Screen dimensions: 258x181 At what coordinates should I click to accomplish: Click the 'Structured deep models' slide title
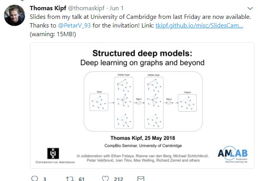coord(142,54)
